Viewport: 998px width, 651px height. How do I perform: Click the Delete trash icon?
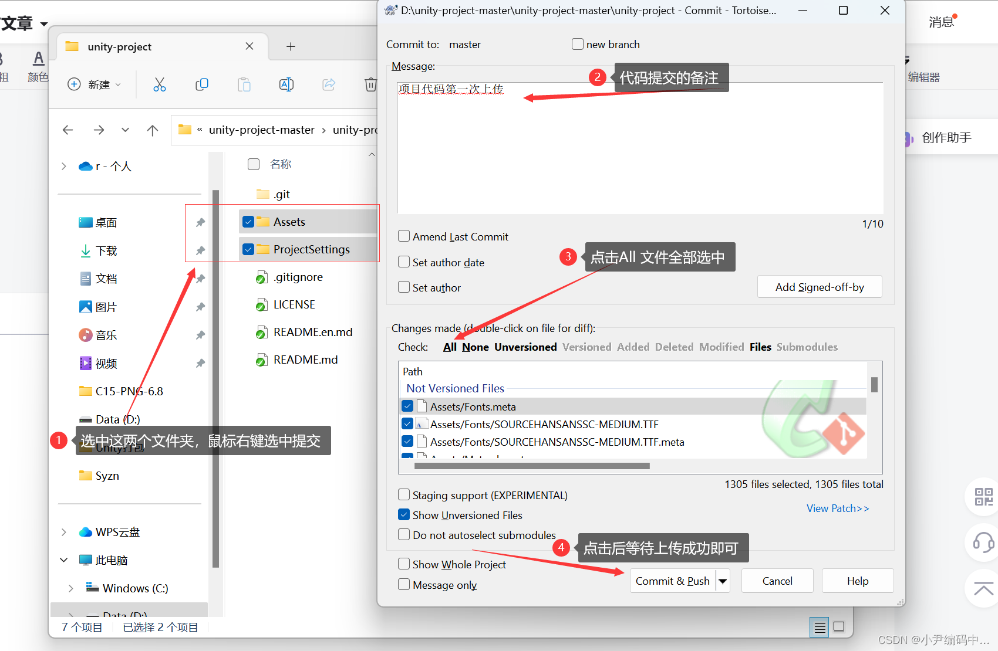[370, 84]
